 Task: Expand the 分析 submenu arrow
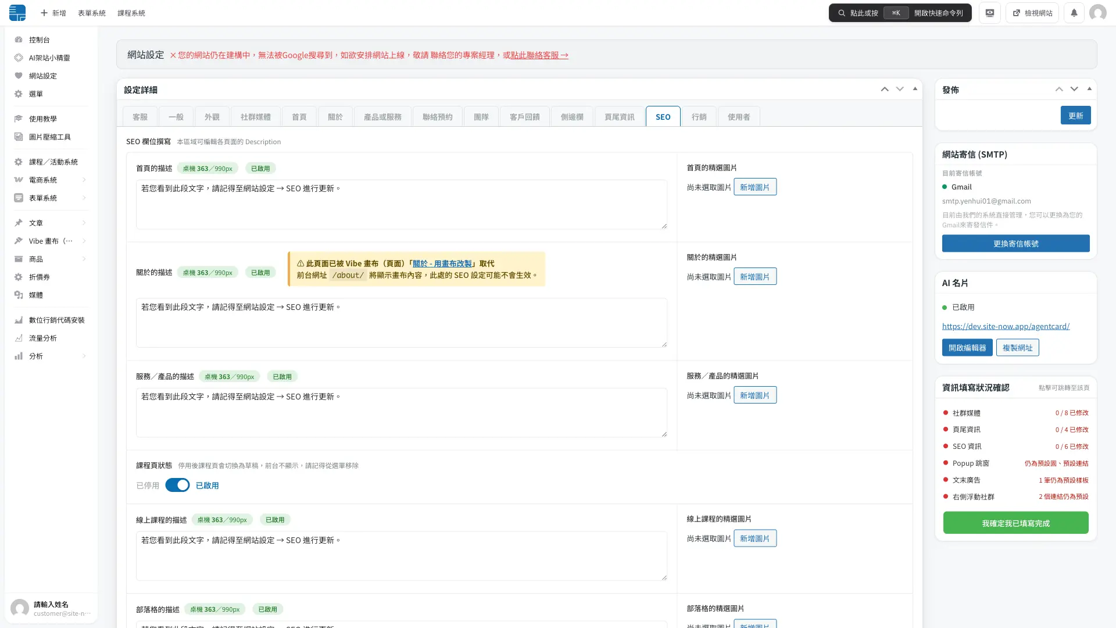click(x=84, y=356)
